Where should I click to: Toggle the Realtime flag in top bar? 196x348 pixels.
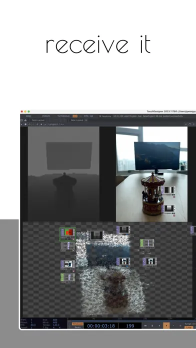click(x=105, y=116)
